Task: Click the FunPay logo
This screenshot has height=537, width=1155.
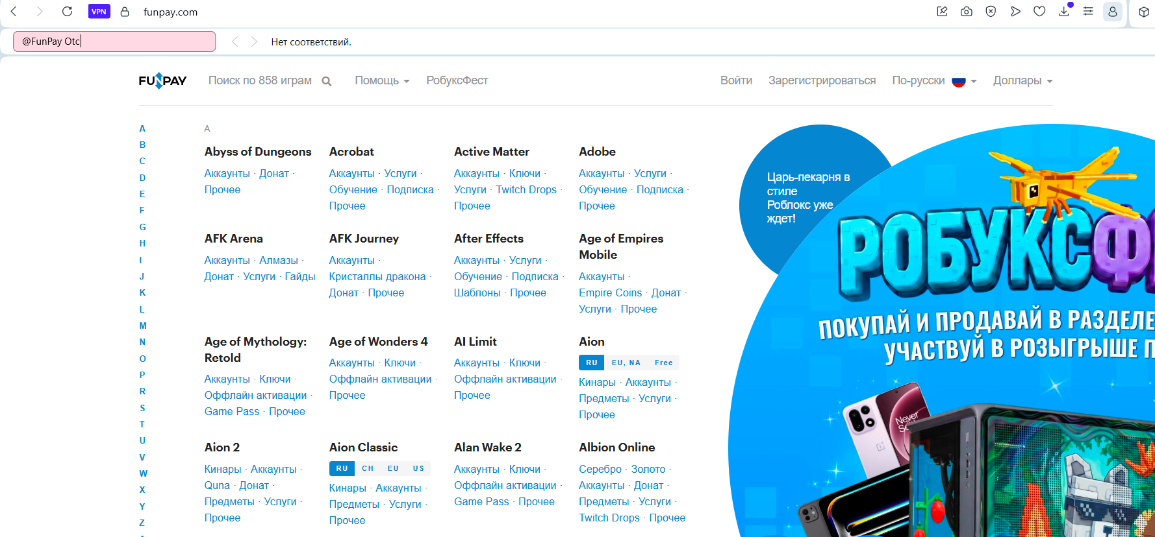Action: [162, 80]
